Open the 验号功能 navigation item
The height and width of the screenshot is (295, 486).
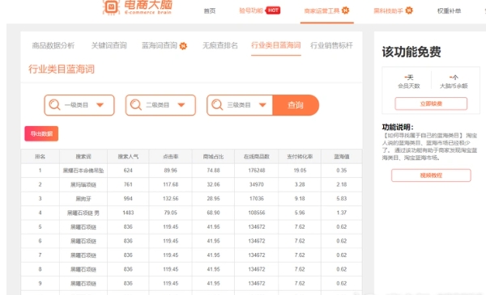click(251, 11)
